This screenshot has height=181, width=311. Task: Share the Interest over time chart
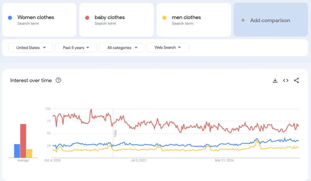[296, 81]
